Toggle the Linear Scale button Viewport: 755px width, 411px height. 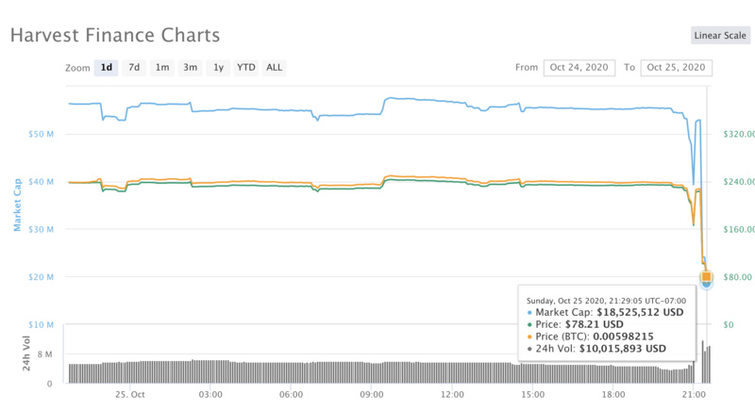pos(720,35)
